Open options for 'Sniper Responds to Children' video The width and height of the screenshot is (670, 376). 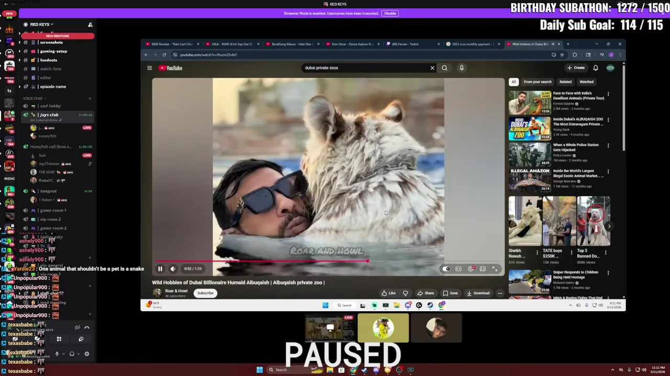[x=608, y=273]
